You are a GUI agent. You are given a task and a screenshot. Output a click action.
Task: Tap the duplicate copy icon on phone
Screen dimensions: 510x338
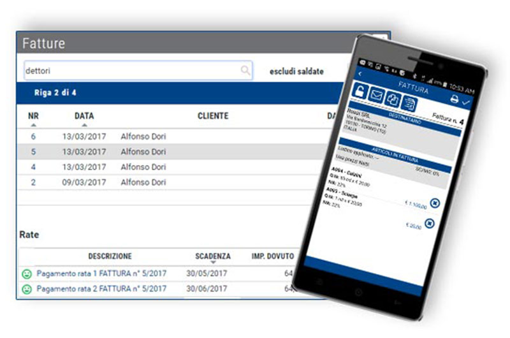[393, 99]
